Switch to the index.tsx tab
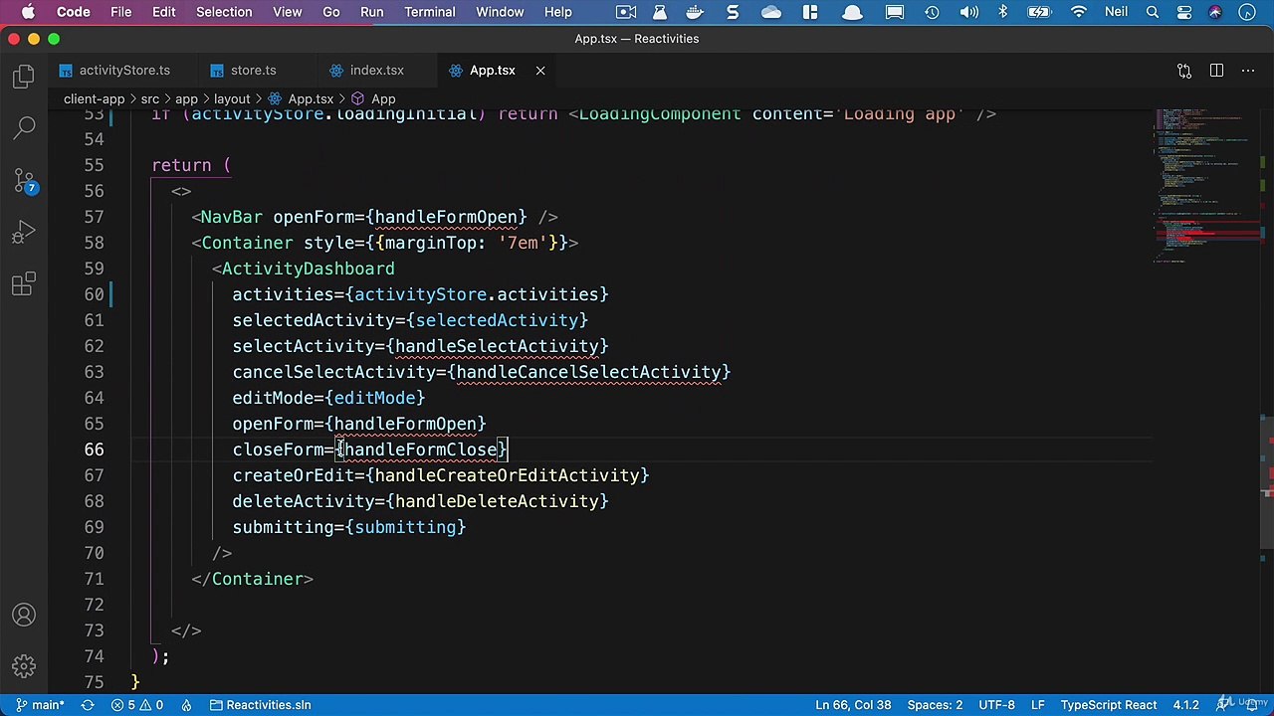1274x716 pixels. pos(376,71)
